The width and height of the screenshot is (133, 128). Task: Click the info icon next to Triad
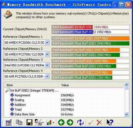point(12,109)
